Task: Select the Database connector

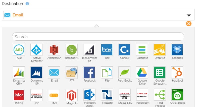Action: point(142,50)
